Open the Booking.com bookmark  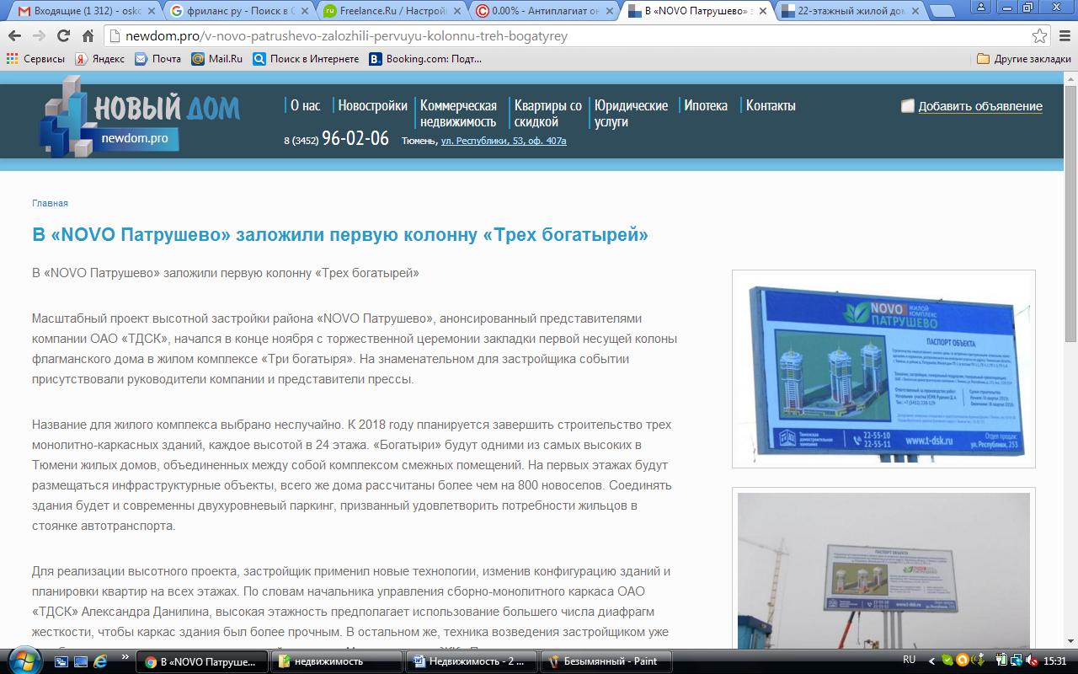pos(424,59)
